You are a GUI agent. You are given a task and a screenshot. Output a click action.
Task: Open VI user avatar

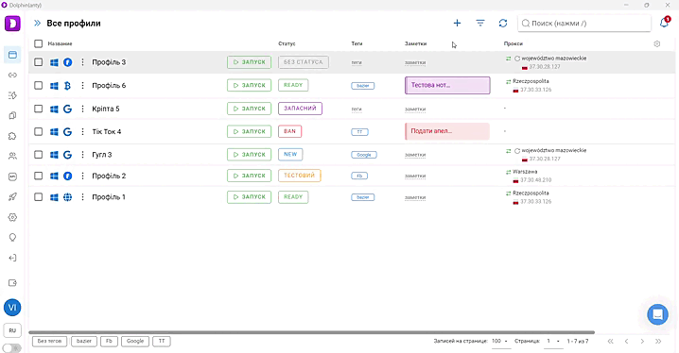point(12,307)
